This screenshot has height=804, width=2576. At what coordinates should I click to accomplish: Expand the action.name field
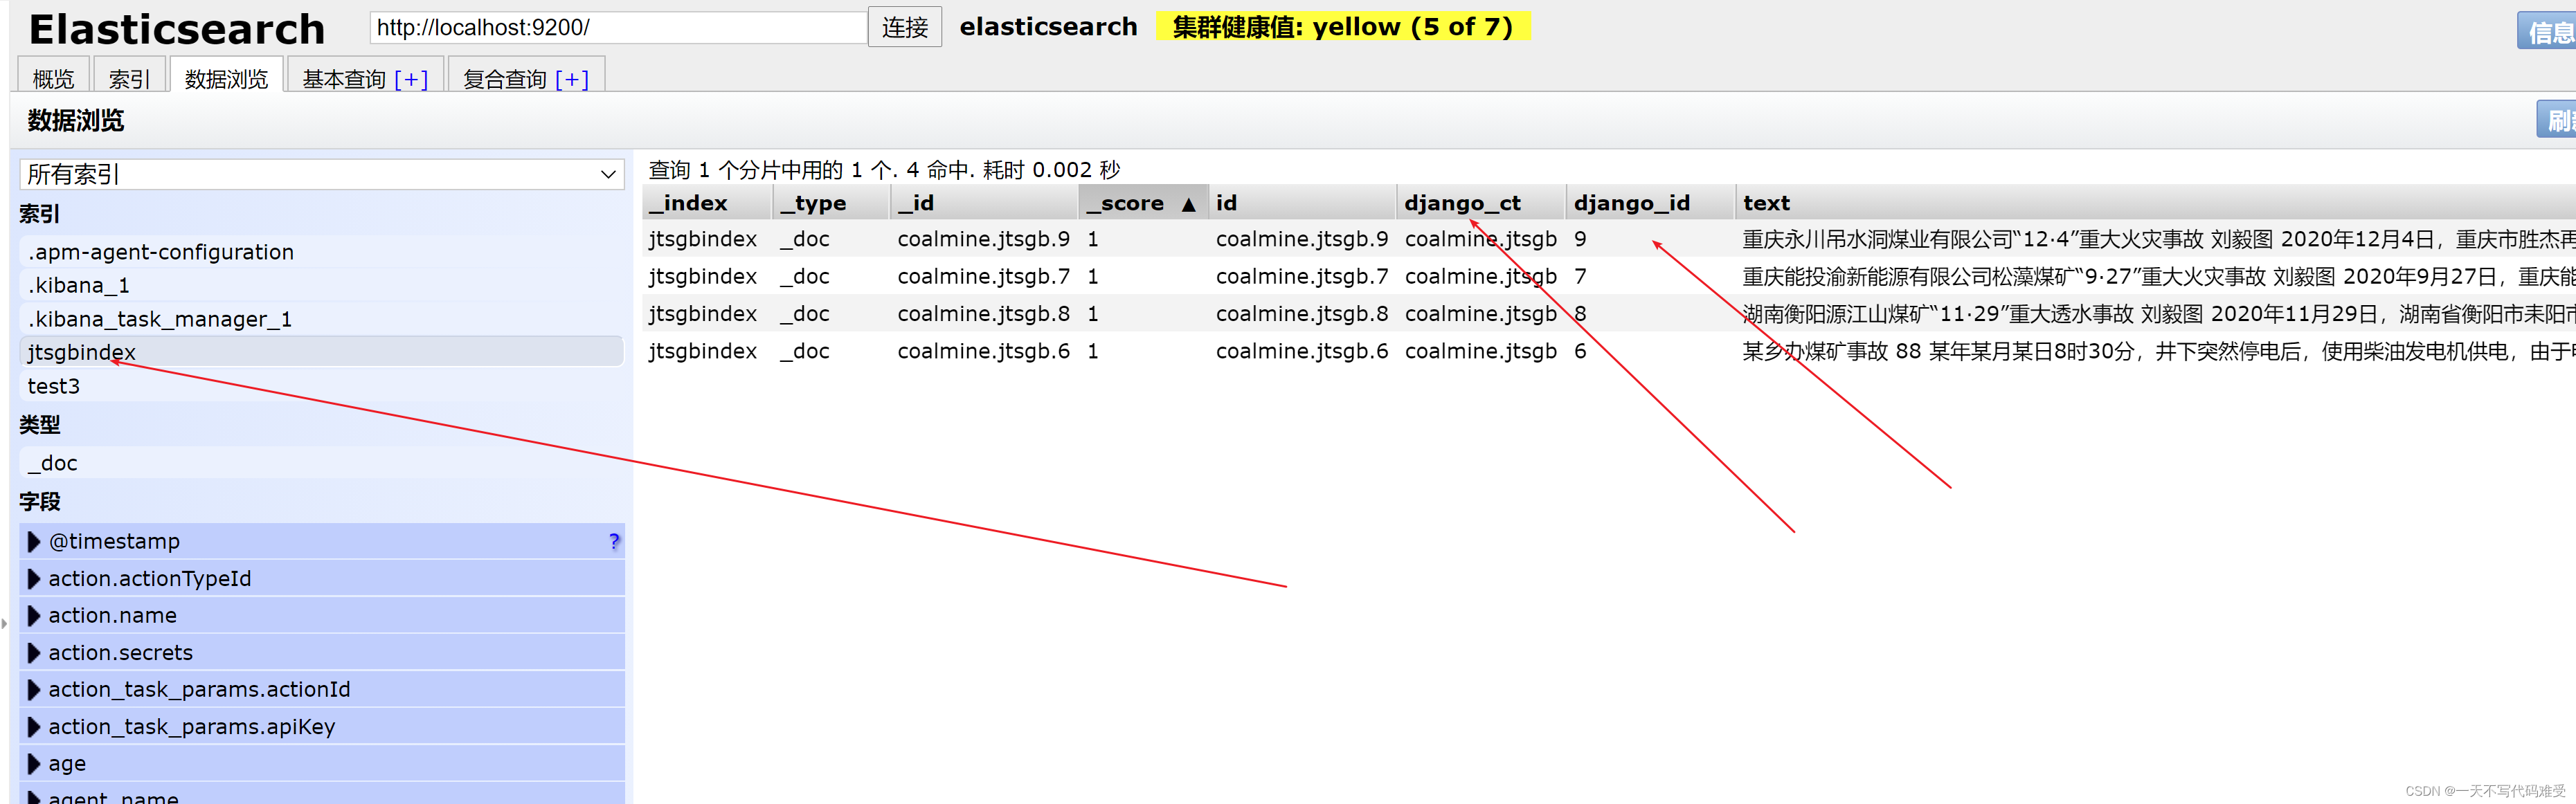tap(322, 615)
